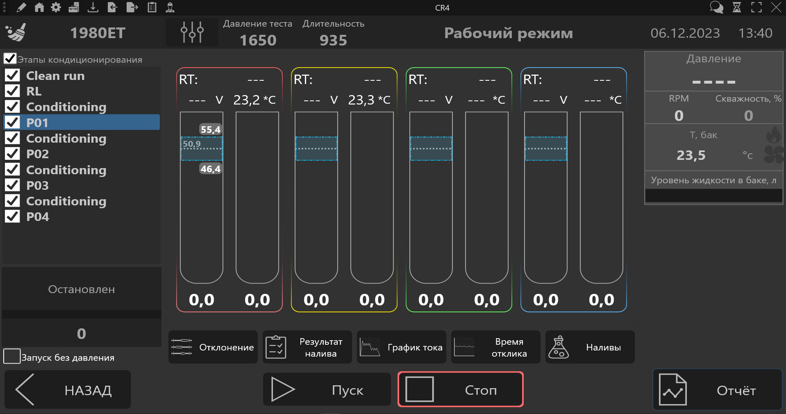
Task: Open the toolbox service icon
Action: click(74, 7)
